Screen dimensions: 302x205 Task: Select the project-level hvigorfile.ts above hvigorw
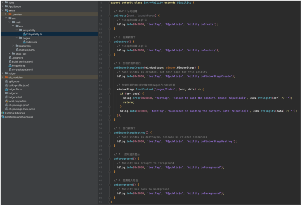click(x=15, y=89)
